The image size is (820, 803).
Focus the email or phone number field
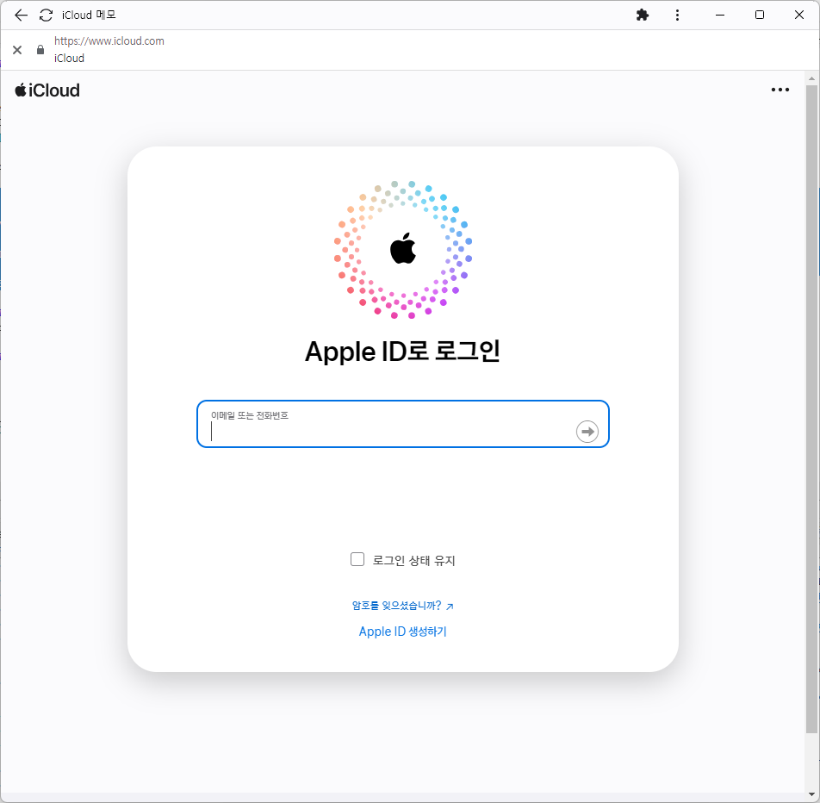point(403,424)
